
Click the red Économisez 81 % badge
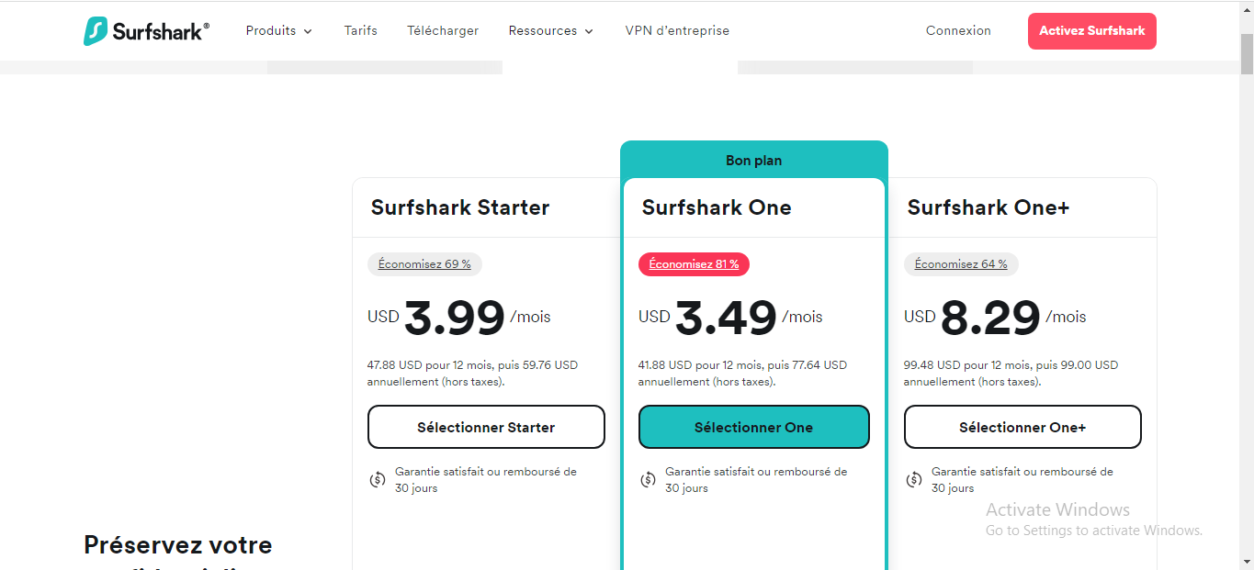(x=695, y=264)
